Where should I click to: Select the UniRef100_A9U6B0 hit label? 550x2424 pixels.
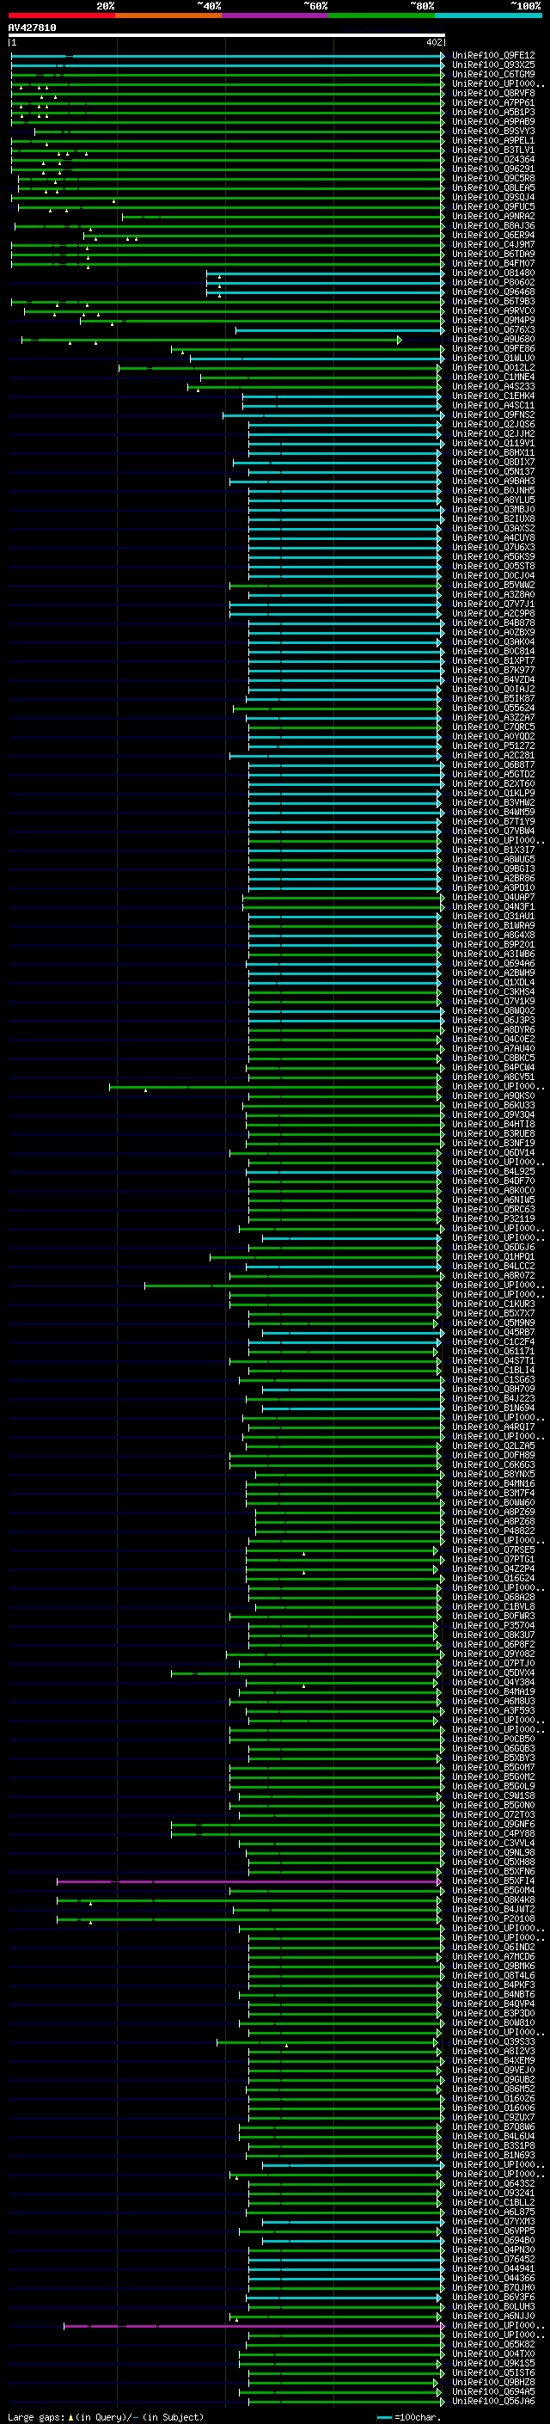(493, 340)
